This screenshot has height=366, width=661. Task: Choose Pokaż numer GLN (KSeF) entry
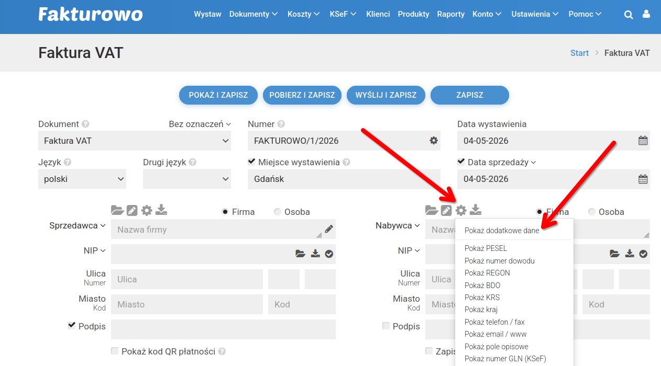point(505,359)
